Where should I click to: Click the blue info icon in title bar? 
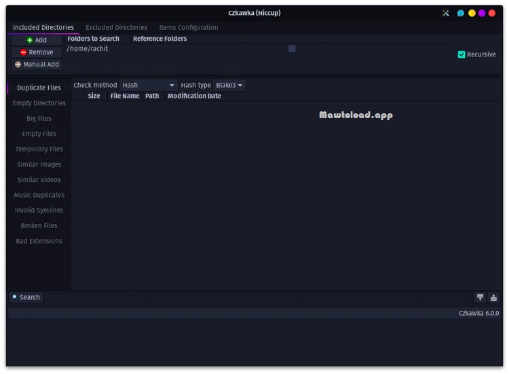pyautogui.click(x=460, y=13)
